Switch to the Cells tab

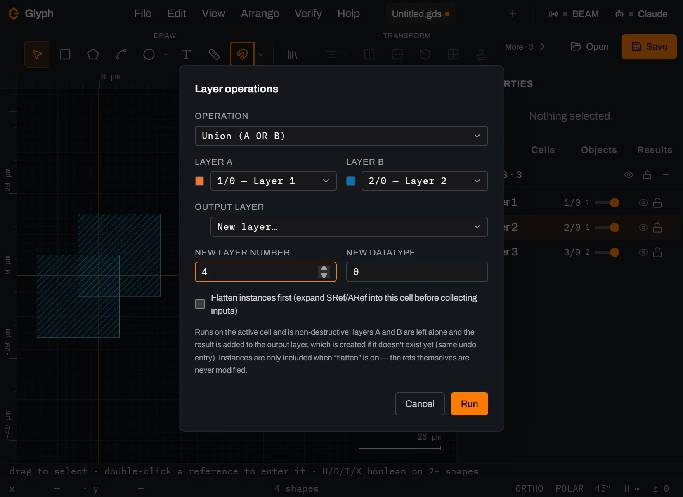click(543, 150)
